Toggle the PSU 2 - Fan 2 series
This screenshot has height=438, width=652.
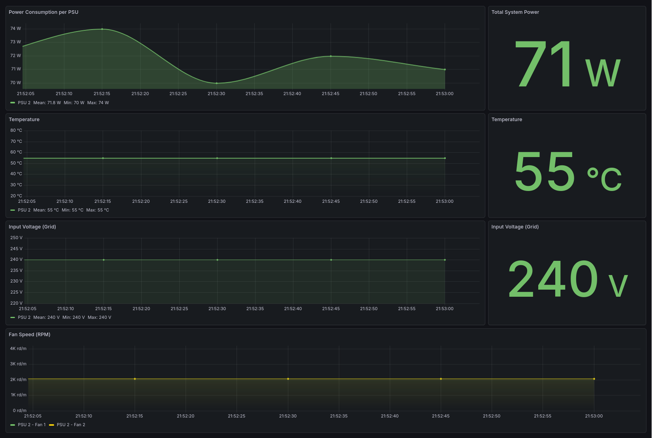pos(70,425)
